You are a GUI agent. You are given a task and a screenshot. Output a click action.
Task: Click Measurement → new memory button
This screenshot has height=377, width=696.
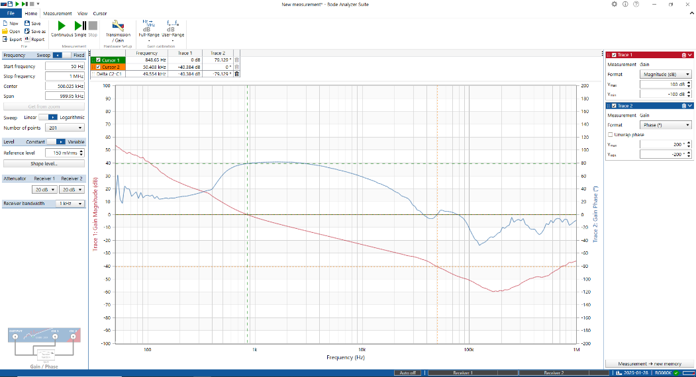point(649,364)
